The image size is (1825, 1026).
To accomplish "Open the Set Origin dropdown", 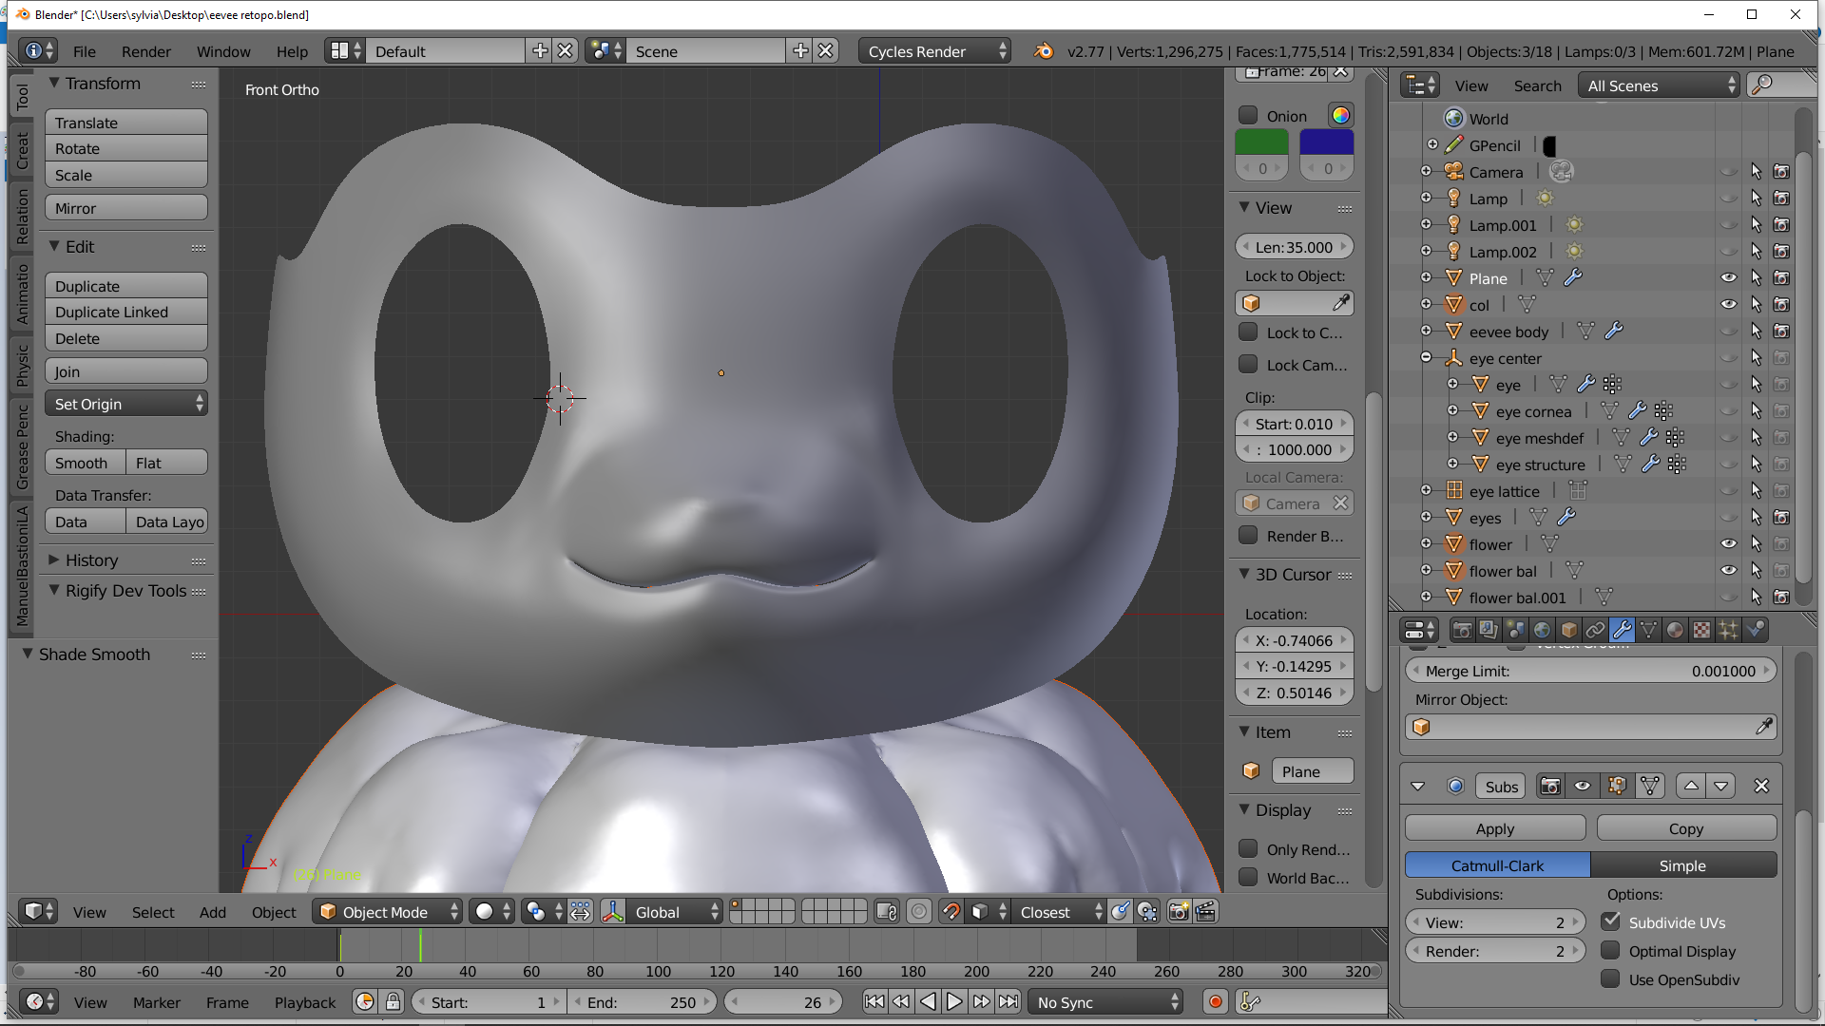I will [x=126, y=404].
